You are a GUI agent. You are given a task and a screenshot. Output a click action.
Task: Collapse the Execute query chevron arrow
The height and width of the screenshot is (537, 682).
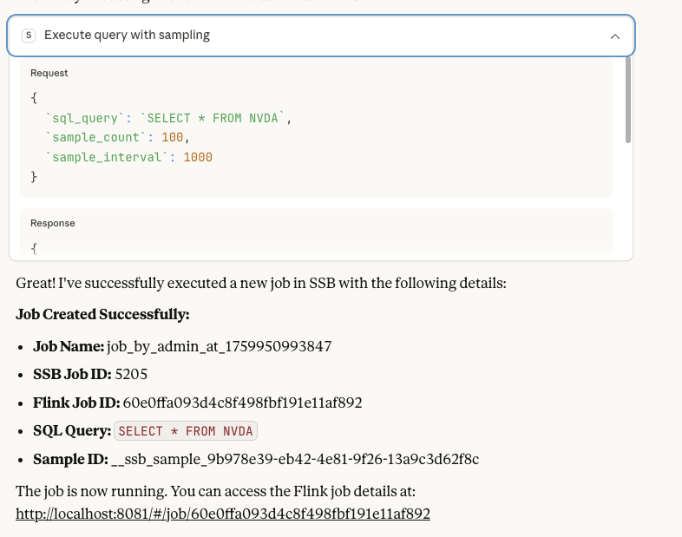pos(614,36)
